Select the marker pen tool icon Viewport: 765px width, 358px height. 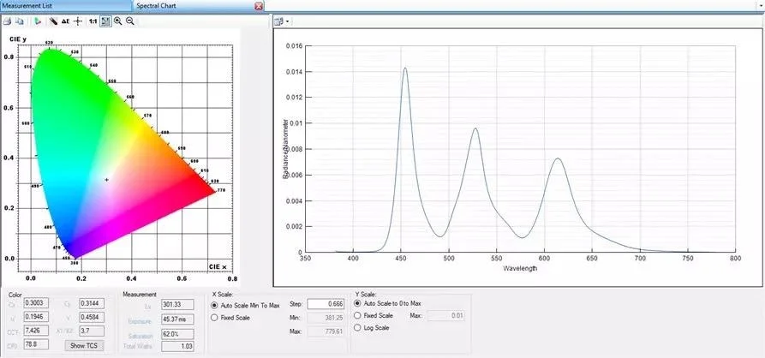pos(54,21)
